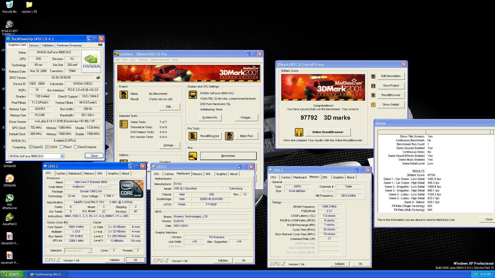The height and width of the screenshot is (278, 495).
Task: Switch to the Validation tab in GPU-Z
Action: (48, 45)
